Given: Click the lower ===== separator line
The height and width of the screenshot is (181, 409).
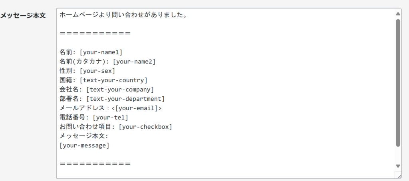Looking at the screenshot, I should click(x=95, y=164).
